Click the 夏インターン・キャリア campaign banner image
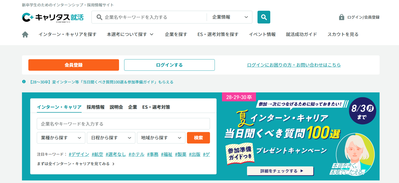The width and height of the screenshot is (399, 183). [300, 137]
